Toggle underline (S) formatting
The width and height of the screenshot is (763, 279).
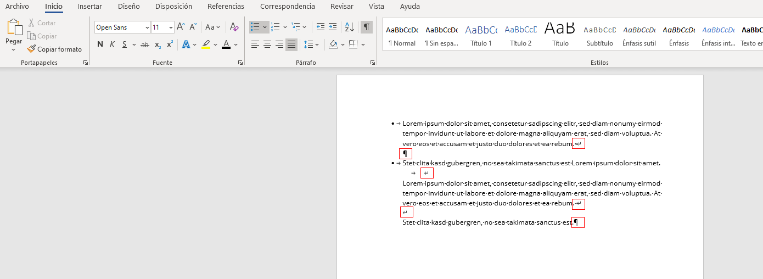click(x=125, y=44)
